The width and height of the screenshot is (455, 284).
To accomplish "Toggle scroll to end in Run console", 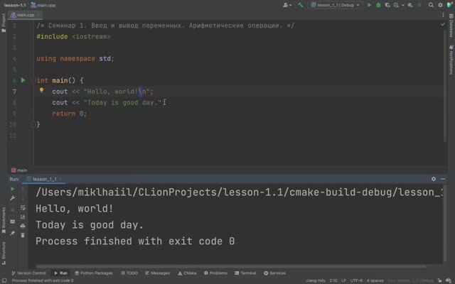I will coord(23,217).
